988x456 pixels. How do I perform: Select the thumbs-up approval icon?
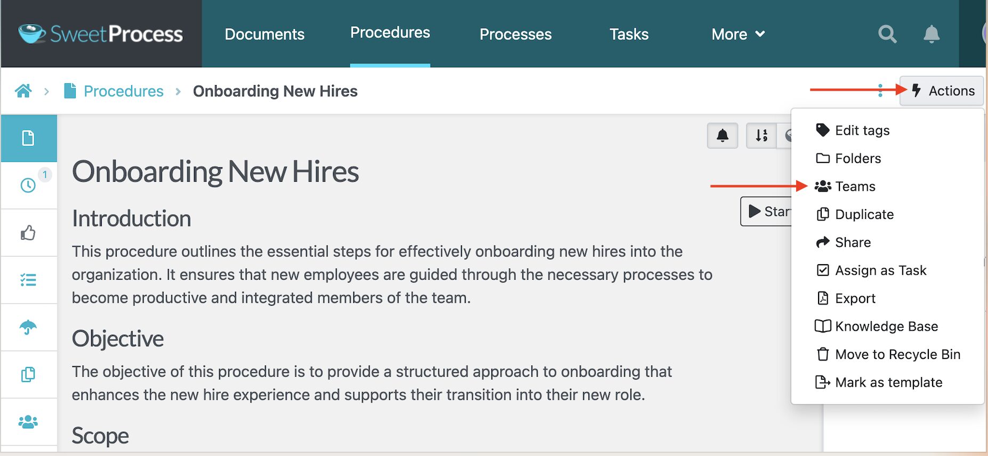pyautogui.click(x=28, y=233)
